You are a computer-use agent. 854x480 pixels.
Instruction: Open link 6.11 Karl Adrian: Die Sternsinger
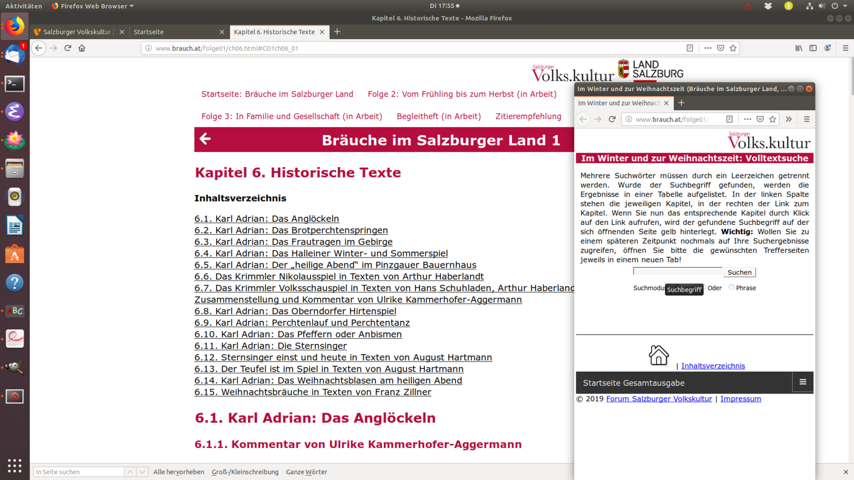[x=271, y=346]
